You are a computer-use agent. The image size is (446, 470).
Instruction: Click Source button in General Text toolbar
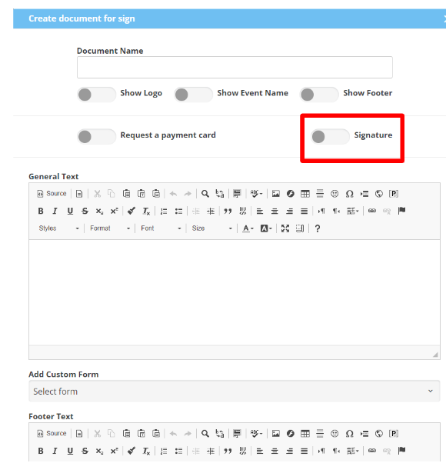tap(52, 194)
